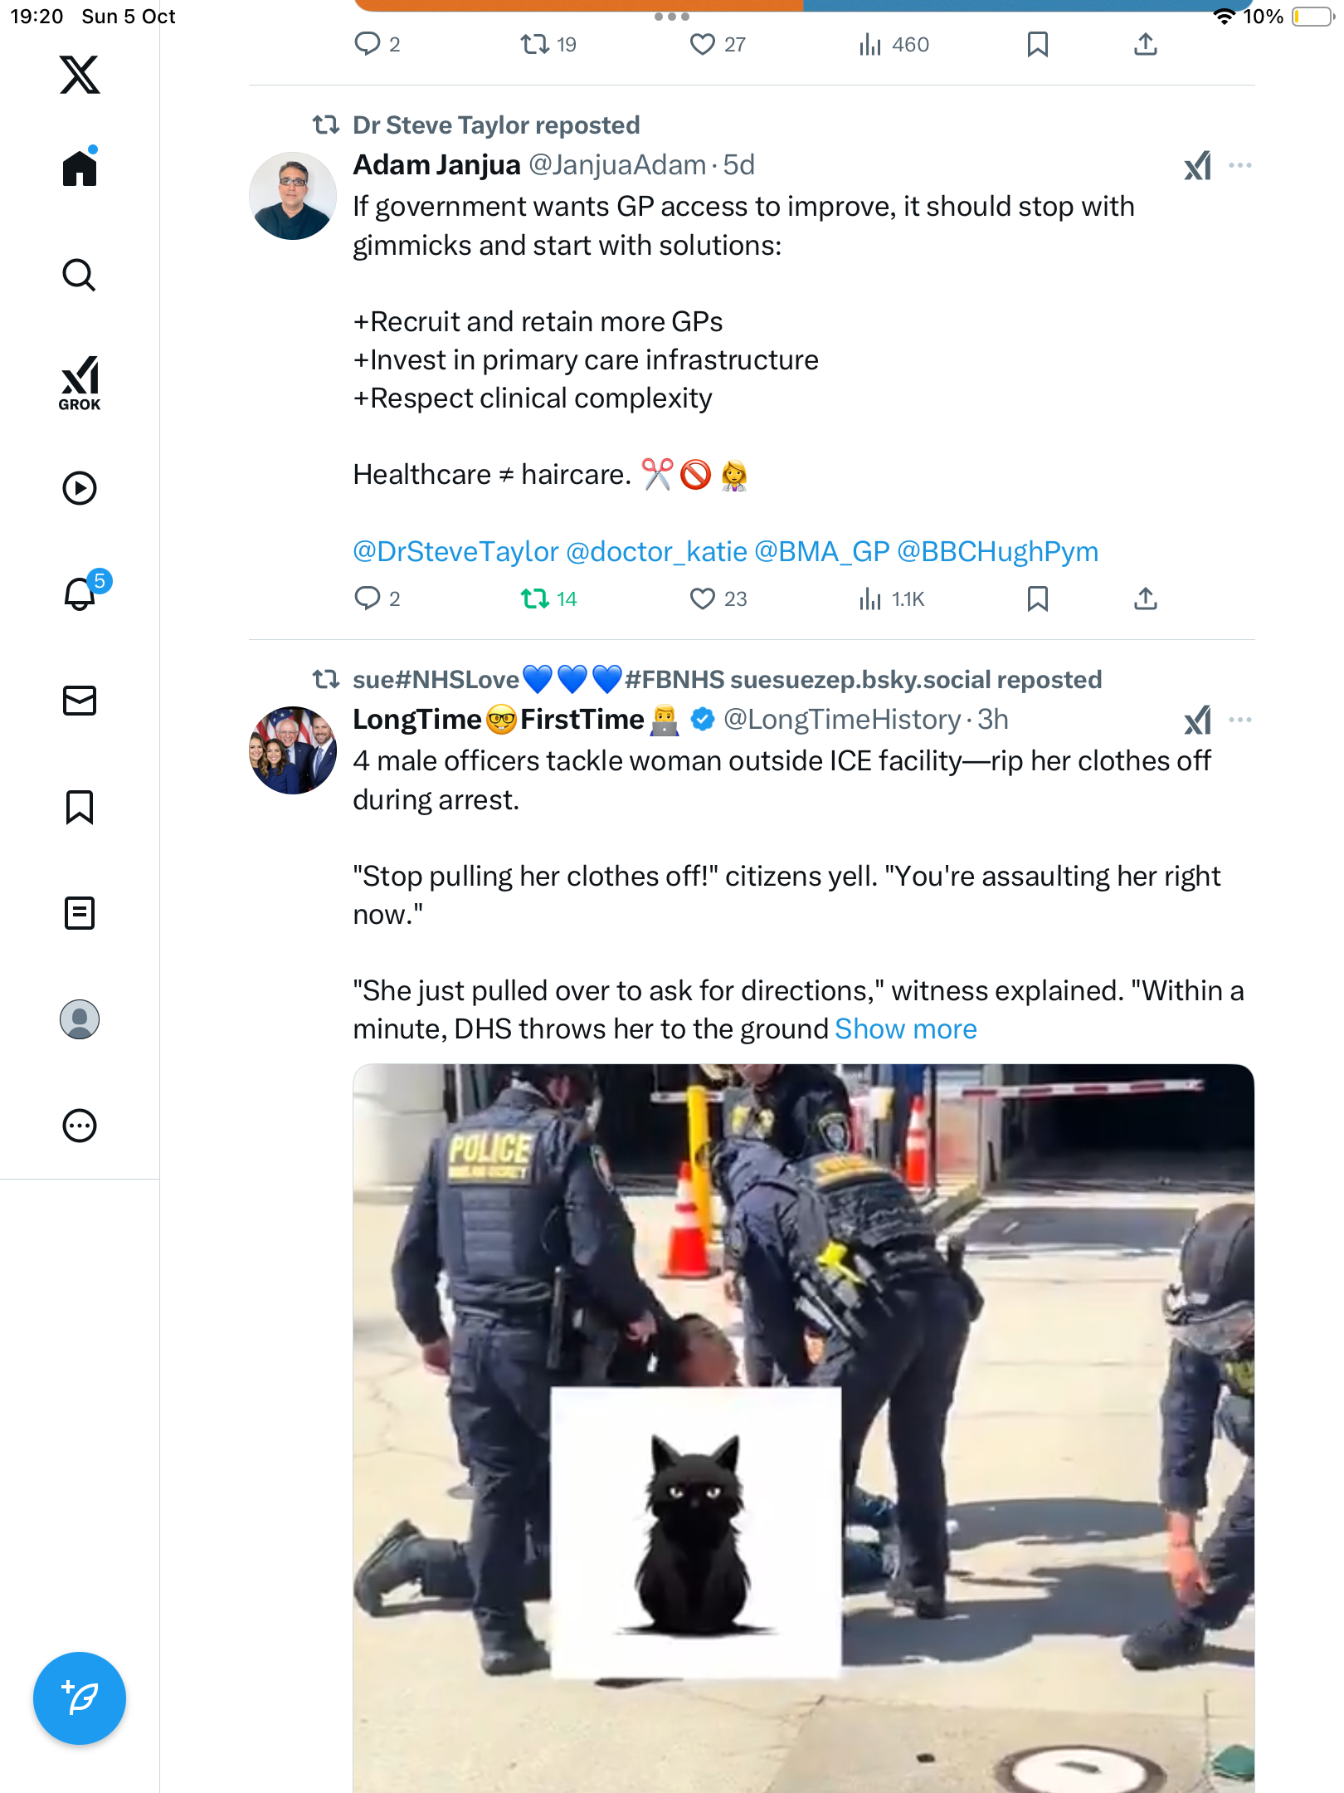Open the @BBCHughPym mention link

point(998,552)
